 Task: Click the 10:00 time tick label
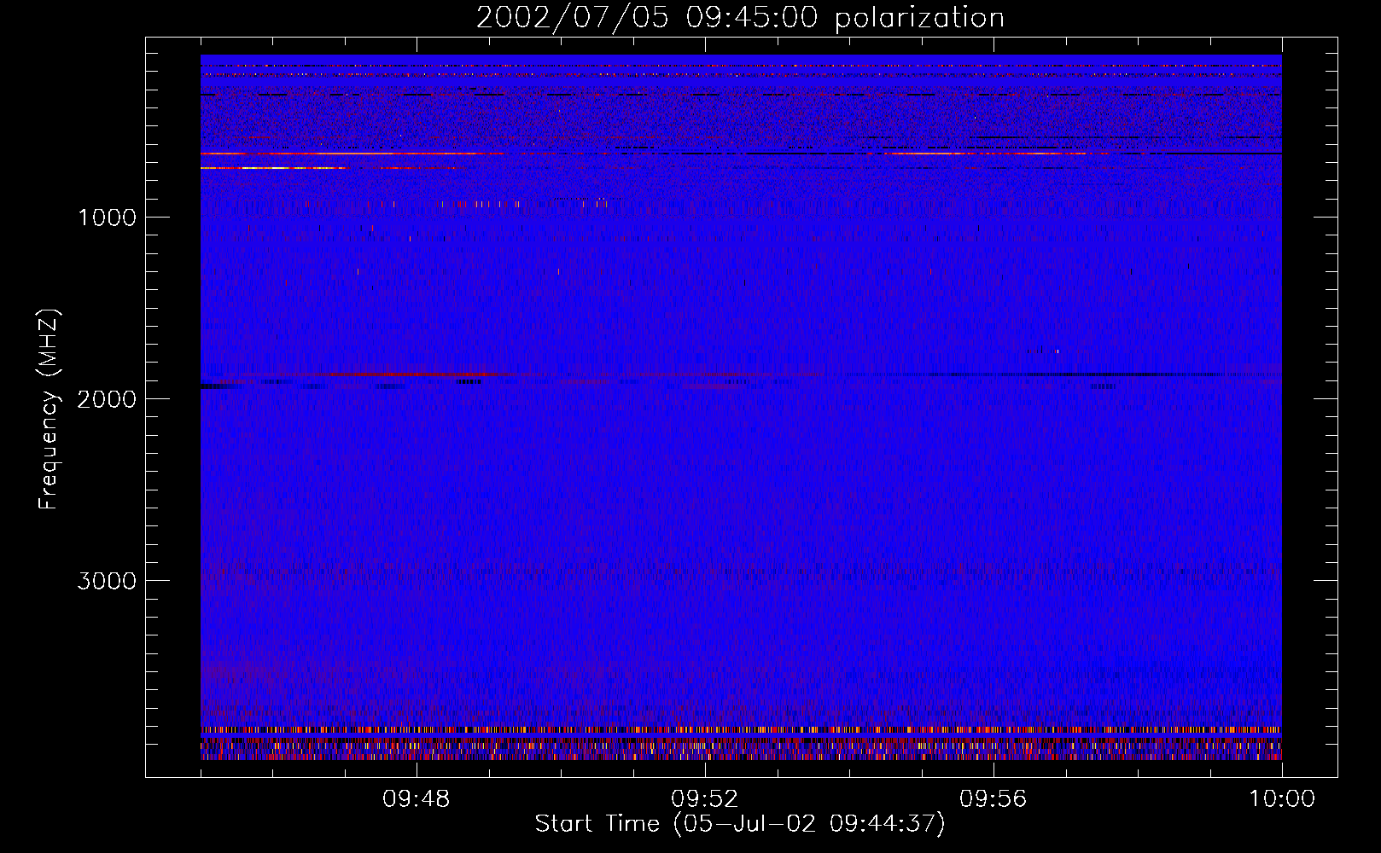coord(1282,799)
